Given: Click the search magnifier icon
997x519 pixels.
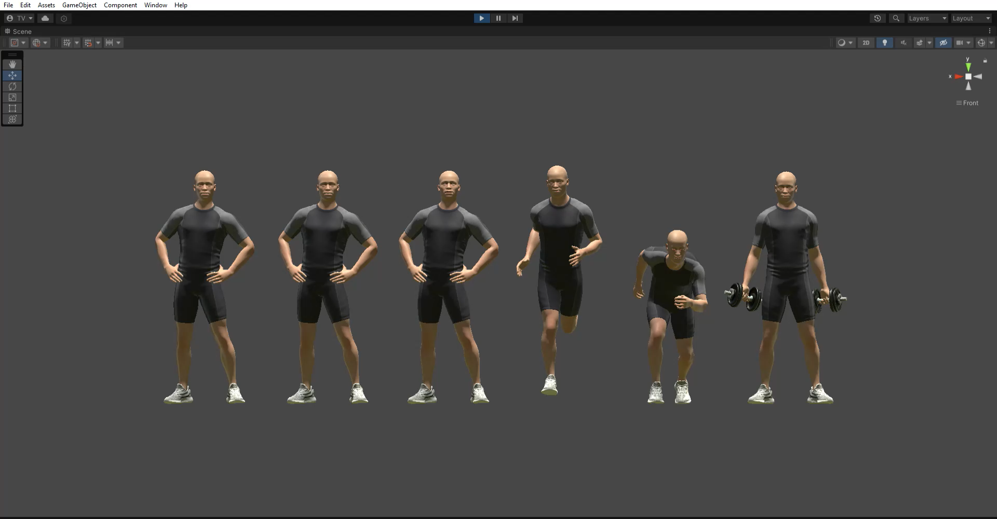Looking at the screenshot, I should (x=896, y=18).
